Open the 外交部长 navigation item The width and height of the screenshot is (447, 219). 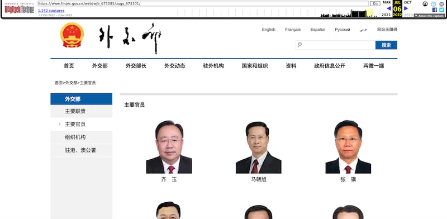(x=136, y=66)
